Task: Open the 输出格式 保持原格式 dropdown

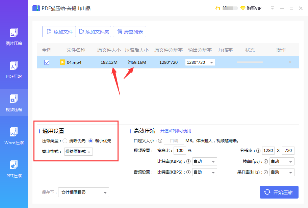Action: 78,152
